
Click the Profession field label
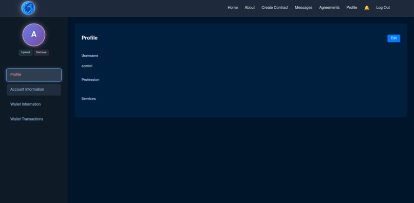click(90, 79)
